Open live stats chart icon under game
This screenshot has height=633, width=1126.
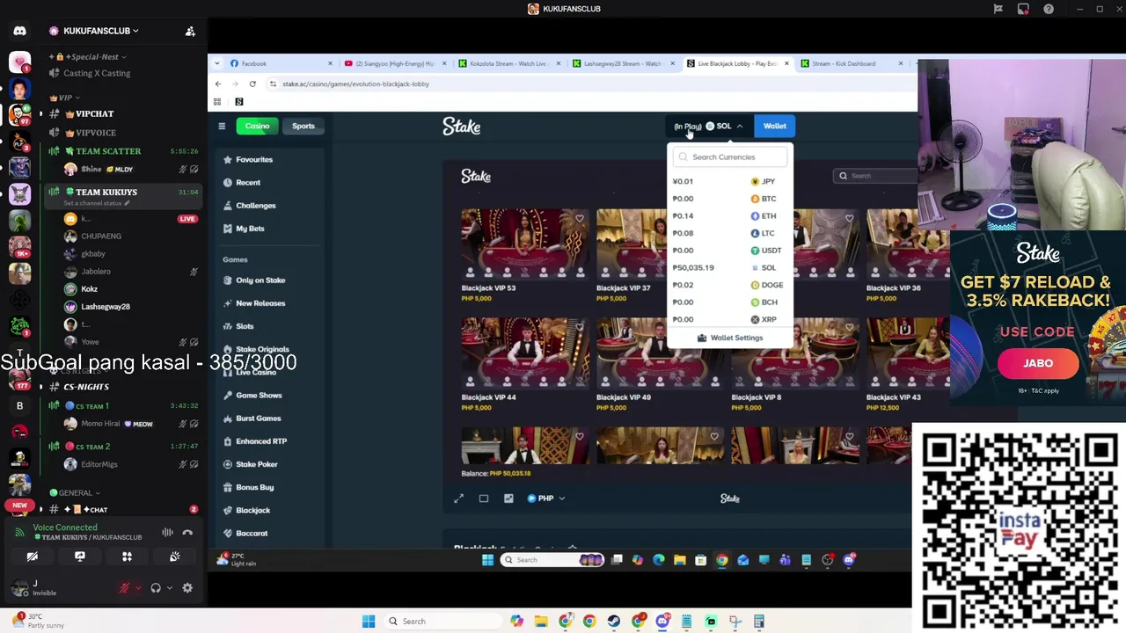point(508,498)
